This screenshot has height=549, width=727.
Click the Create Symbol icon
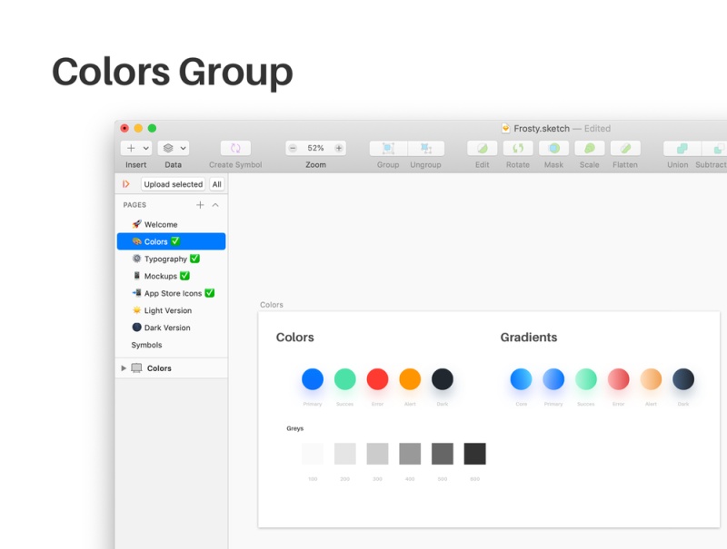(x=234, y=148)
